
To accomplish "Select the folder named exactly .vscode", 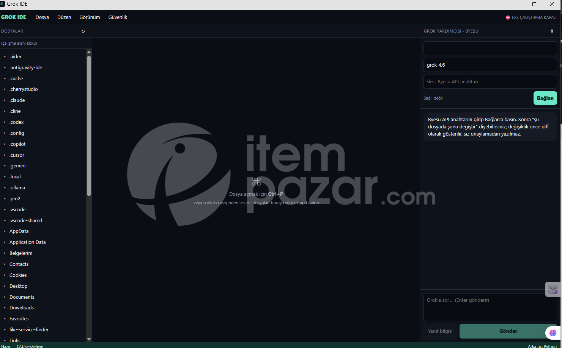I will point(18,210).
